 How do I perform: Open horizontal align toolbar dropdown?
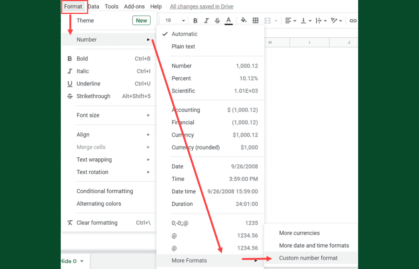[x=290, y=21]
